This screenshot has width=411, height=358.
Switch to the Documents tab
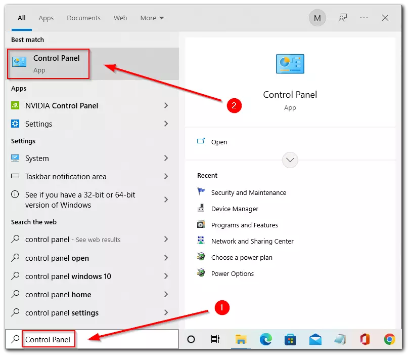point(83,18)
